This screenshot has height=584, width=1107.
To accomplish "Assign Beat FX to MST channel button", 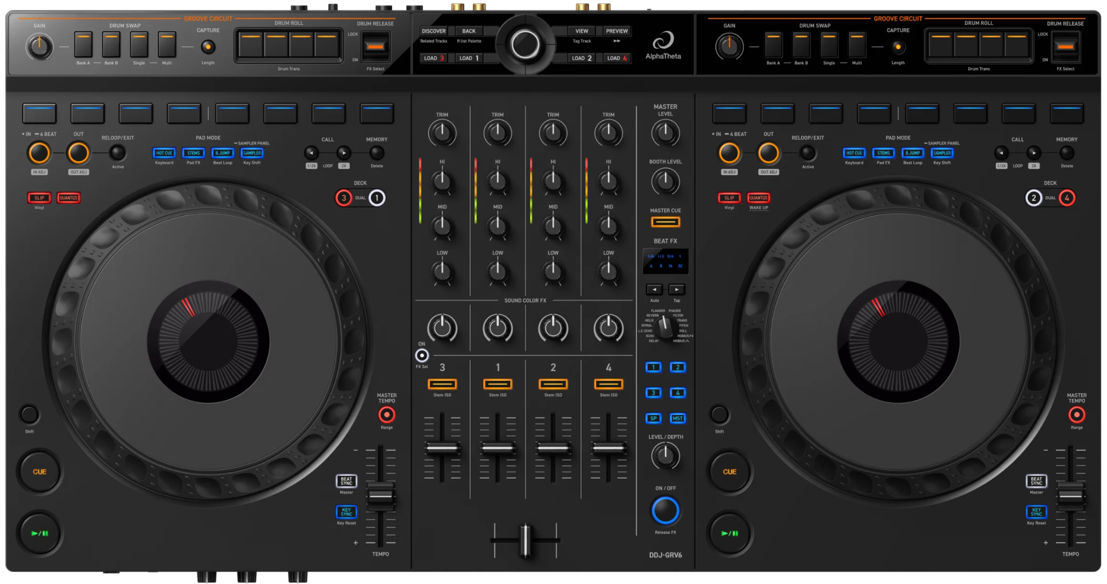I will point(677,418).
